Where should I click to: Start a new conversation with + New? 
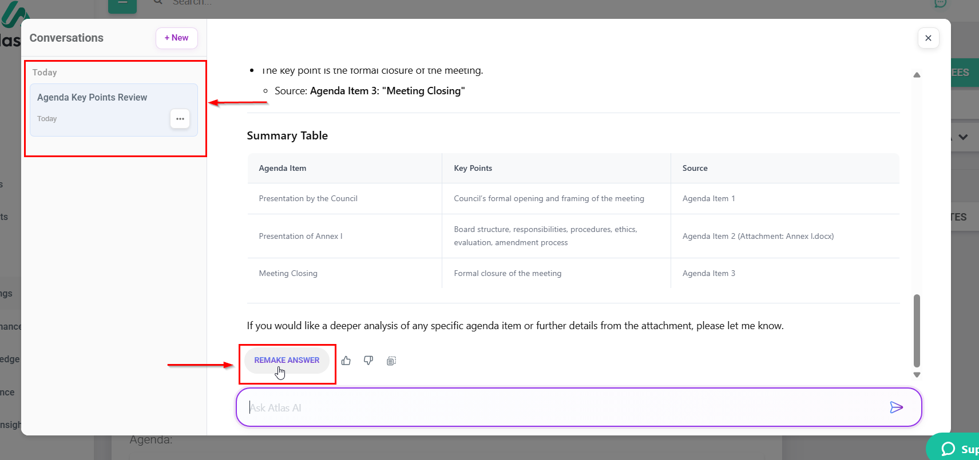(x=176, y=38)
